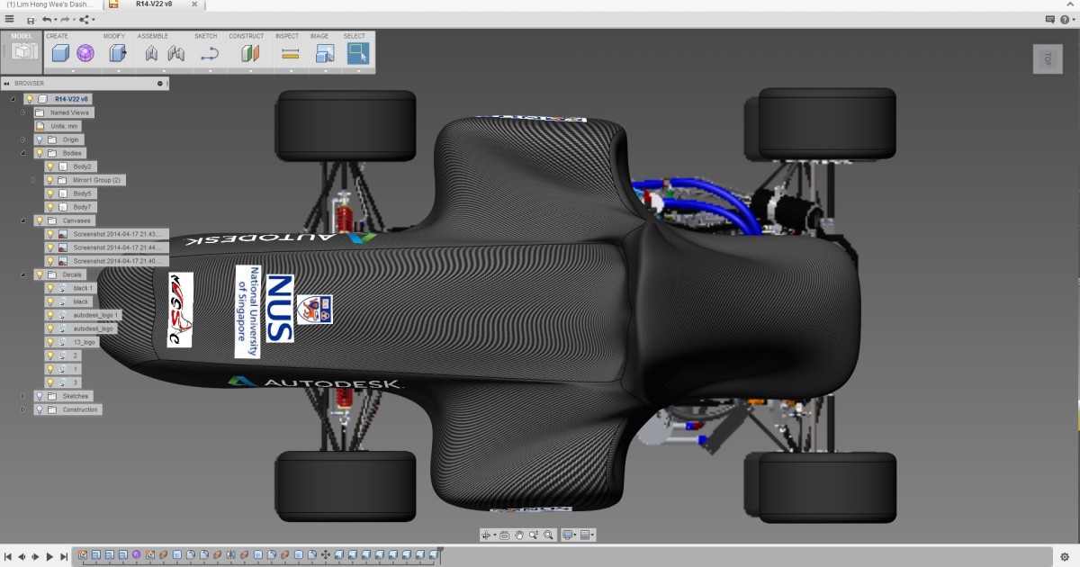The image size is (1080, 567).
Task: Open the display settings dropdown
Action: coord(575,535)
